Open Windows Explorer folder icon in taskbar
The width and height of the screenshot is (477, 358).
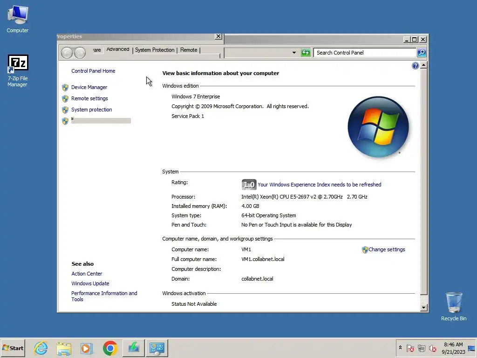63,348
